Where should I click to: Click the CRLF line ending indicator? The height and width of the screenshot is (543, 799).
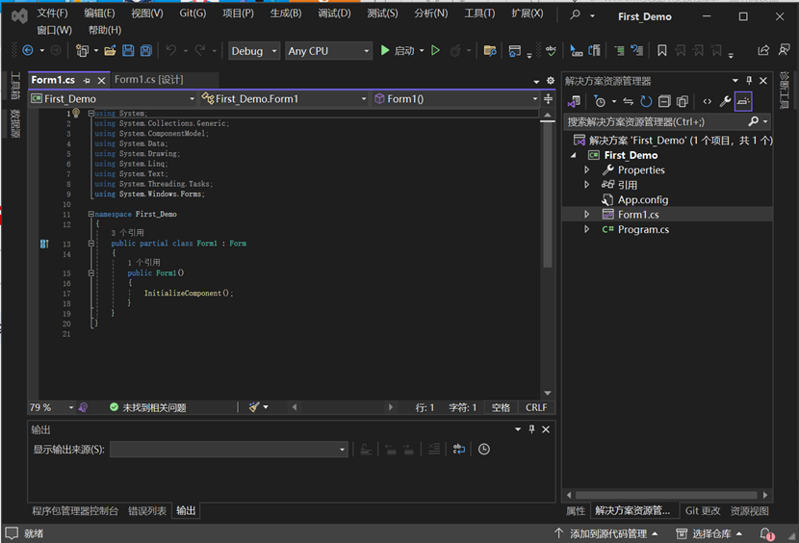click(536, 407)
